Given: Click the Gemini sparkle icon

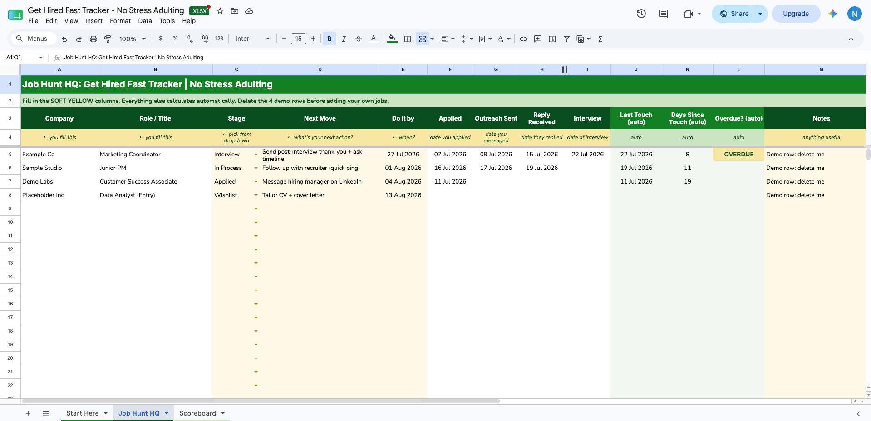Looking at the screenshot, I should [833, 14].
